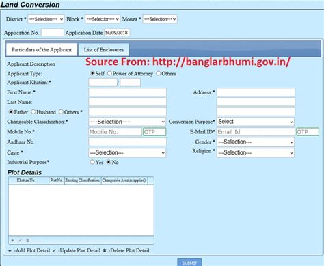The height and width of the screenshot is (266, 324).
Task: Focus the Email Id field
Action: pyautogui.click(x=256, y=132)
